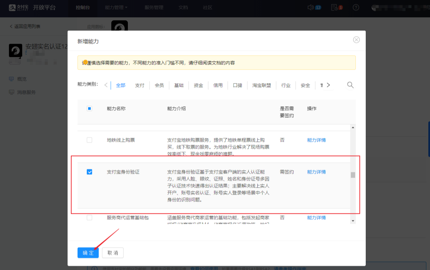The image size is (430, 270).
Task: Click the 需签约 cell
Action: (x=287, y=172)
